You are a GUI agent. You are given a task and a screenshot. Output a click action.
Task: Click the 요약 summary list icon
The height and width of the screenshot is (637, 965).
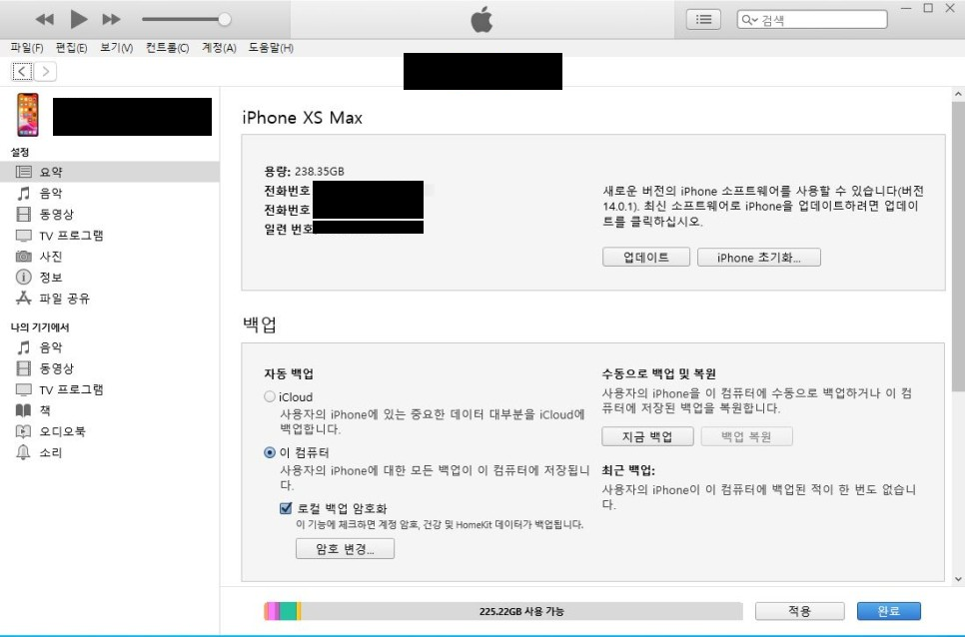pyautogui.click(x=23, y=172)
